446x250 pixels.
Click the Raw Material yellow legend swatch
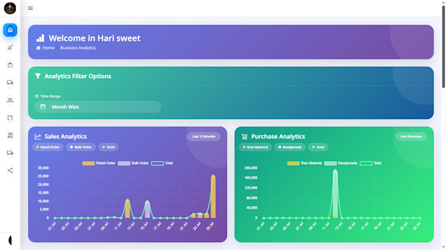pos(293,163)
